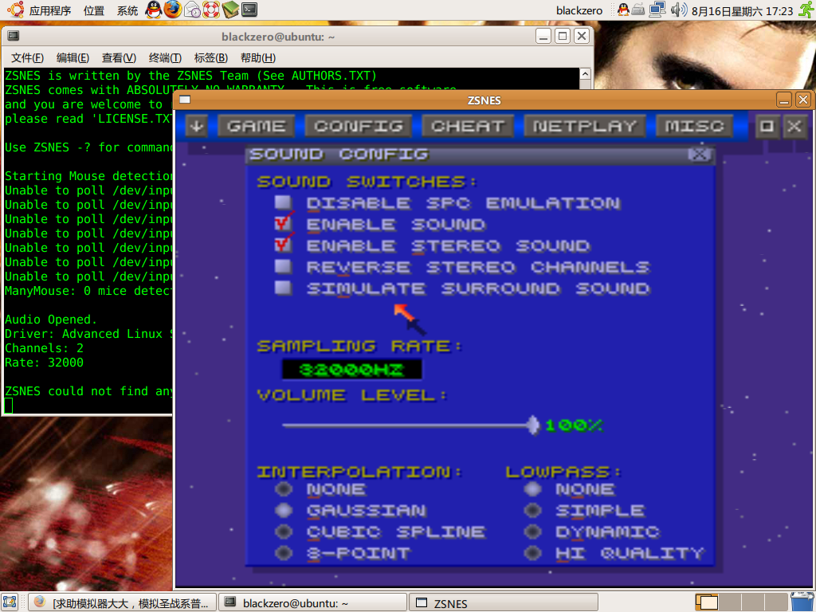
Task: Switch to the first workspace in the switcher
Action: pos(707,602)
